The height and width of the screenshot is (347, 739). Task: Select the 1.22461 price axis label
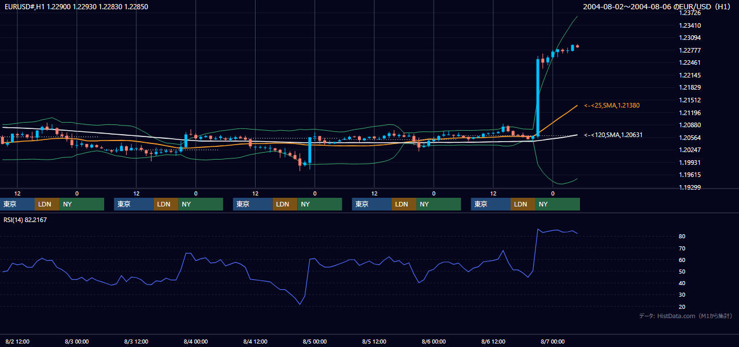click(x=689, y=62)
